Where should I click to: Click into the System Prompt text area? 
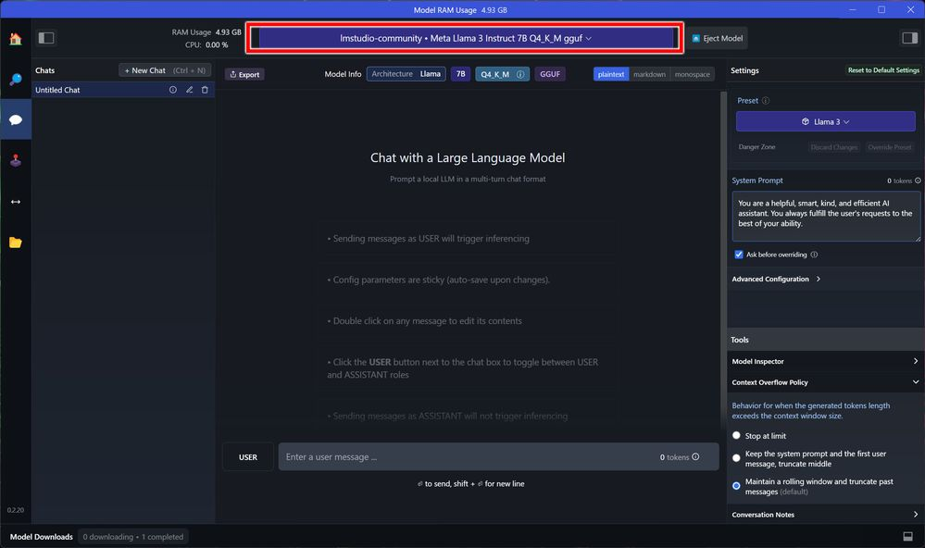tap(825, 217)
